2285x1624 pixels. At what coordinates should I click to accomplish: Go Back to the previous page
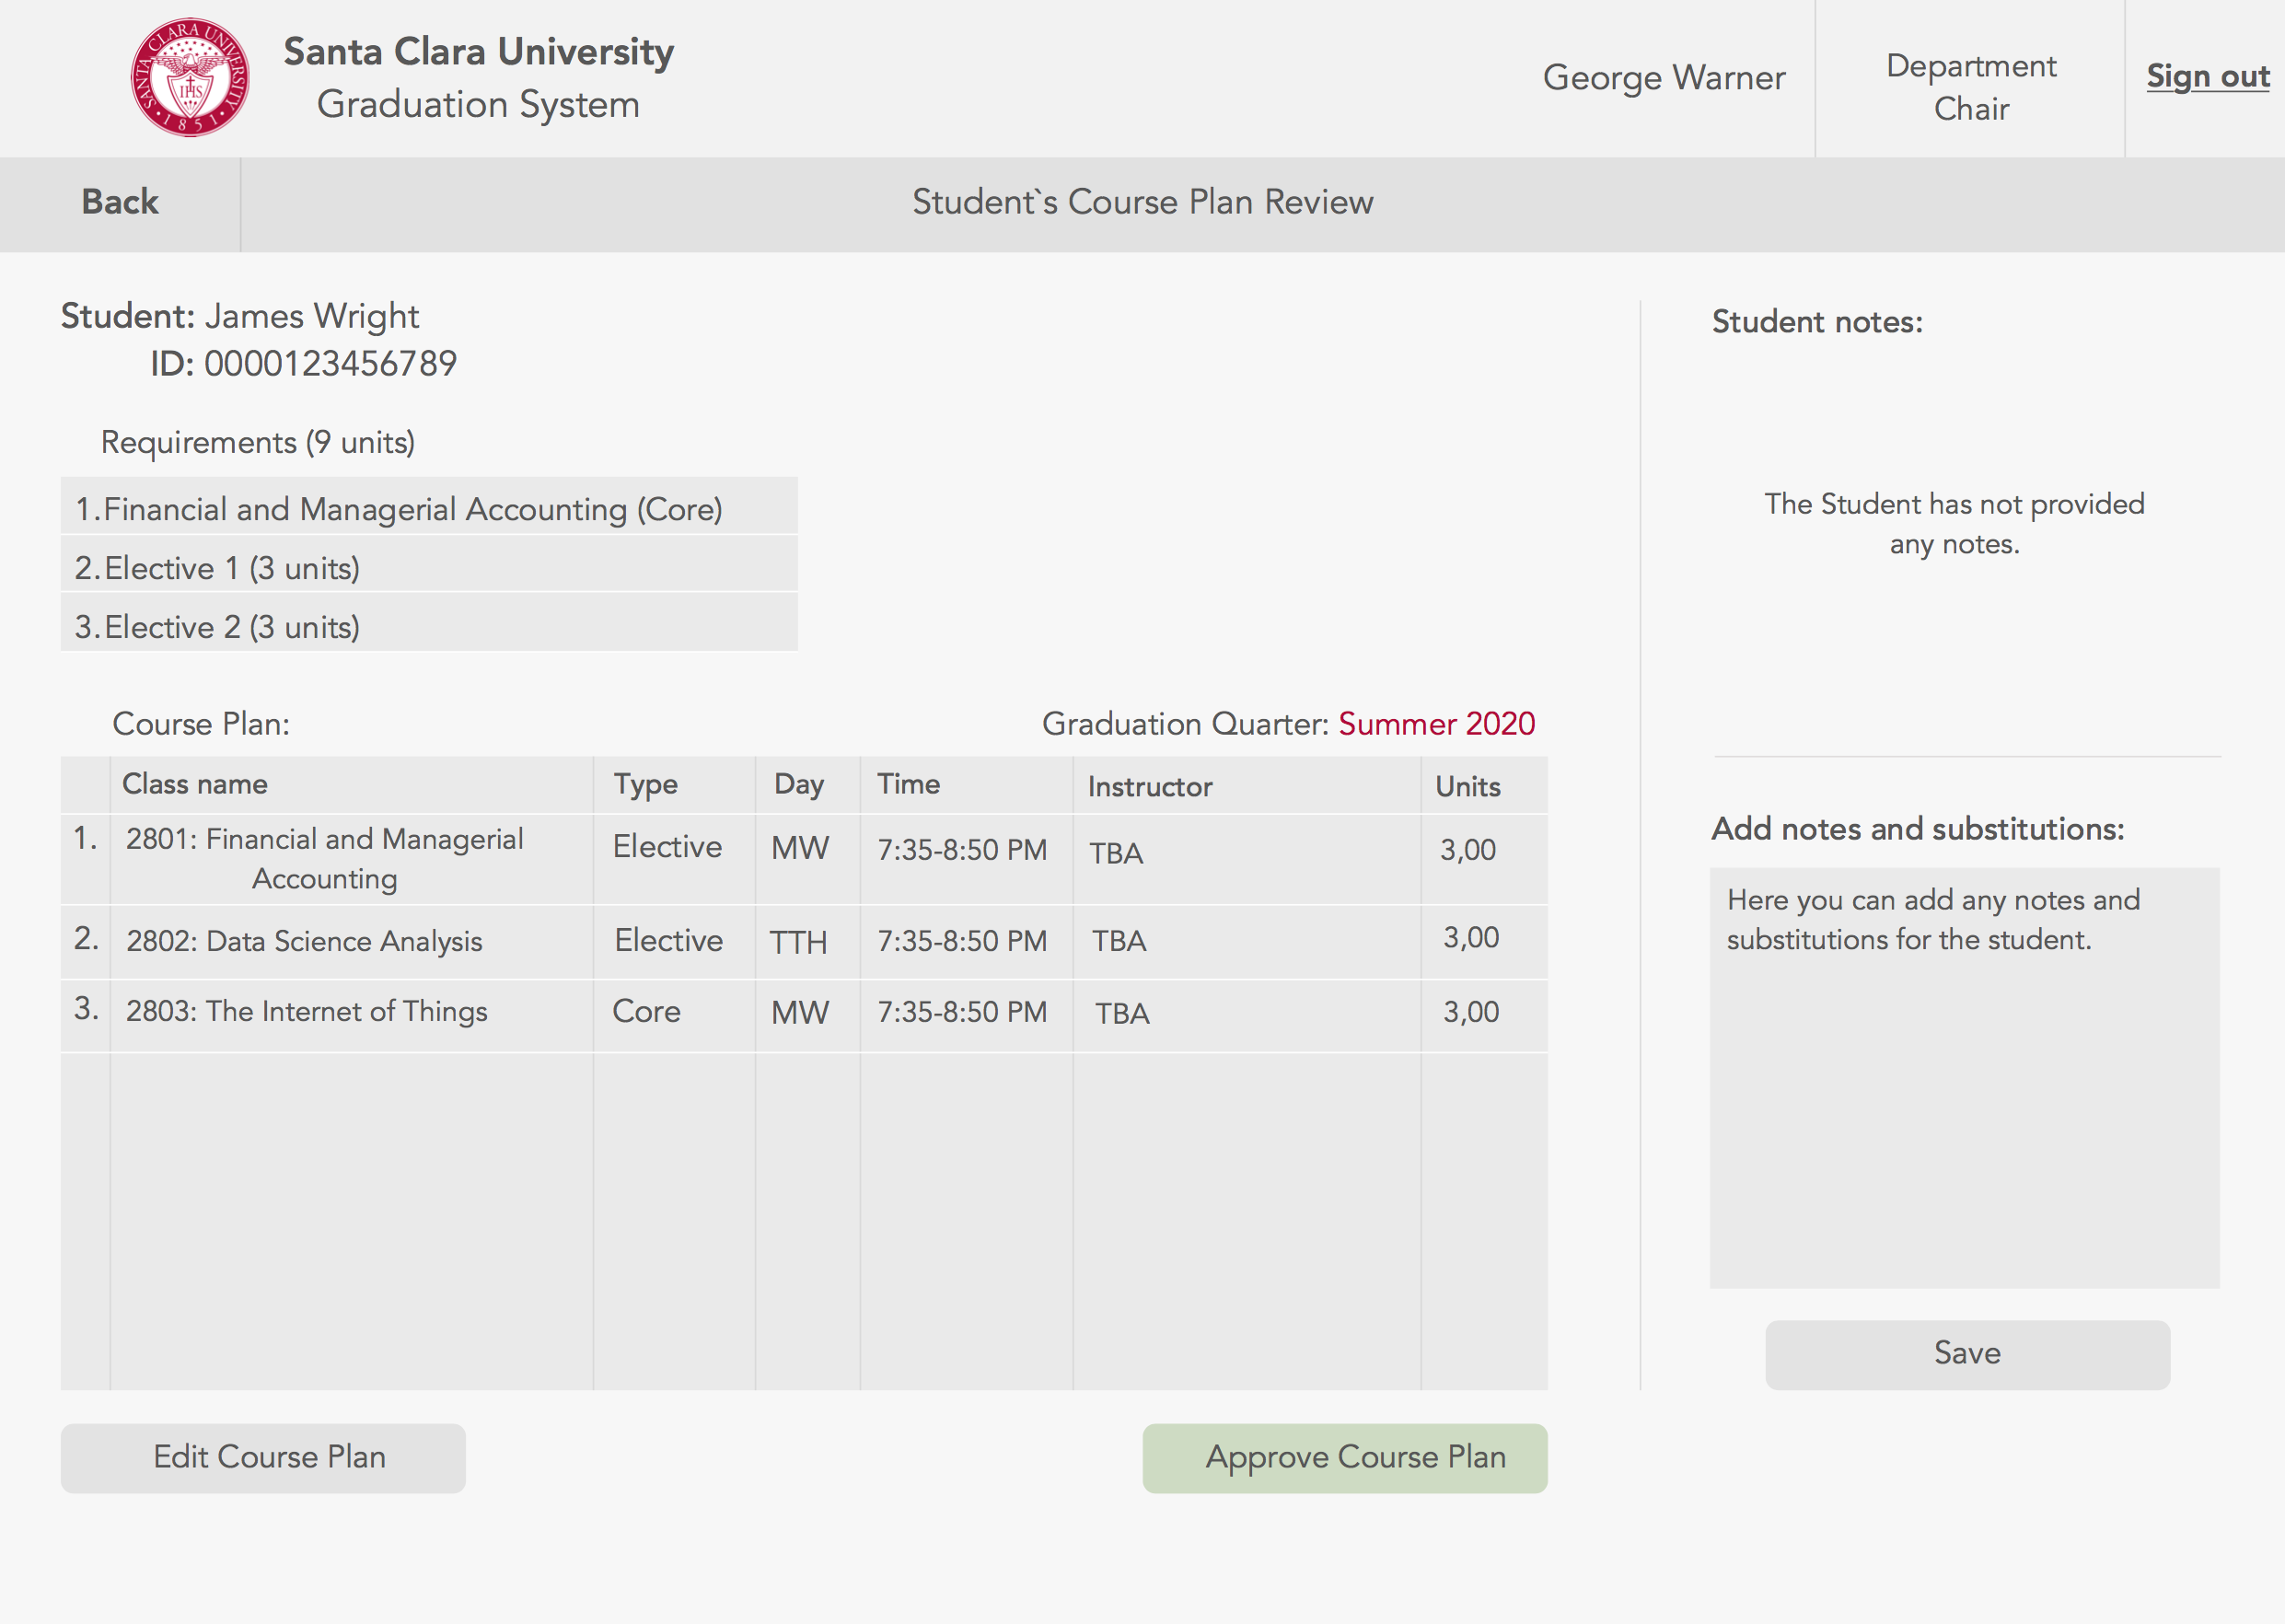pyautogui.click(x=119, y=202)
